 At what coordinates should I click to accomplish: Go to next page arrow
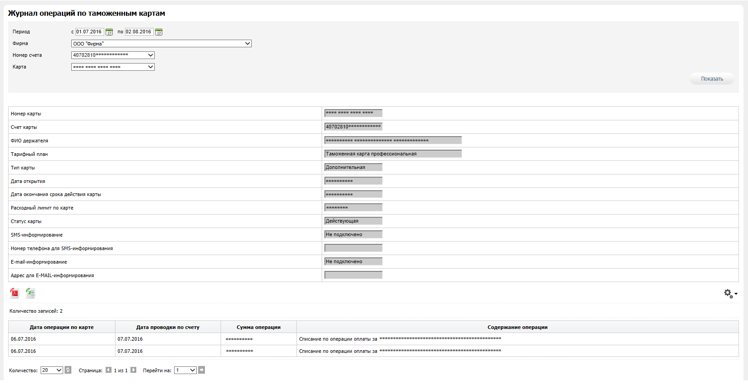point(133,370)
